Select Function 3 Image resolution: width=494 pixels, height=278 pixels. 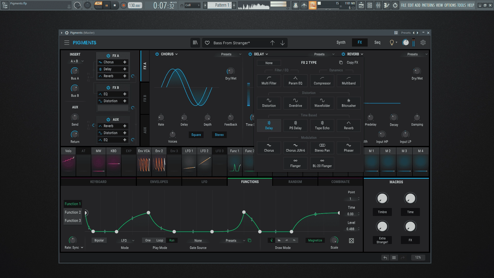point(73,221)
